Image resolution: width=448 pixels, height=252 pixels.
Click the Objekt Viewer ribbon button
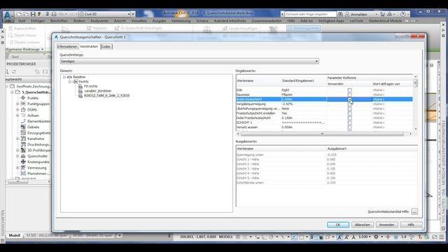(x=22, y=36)
